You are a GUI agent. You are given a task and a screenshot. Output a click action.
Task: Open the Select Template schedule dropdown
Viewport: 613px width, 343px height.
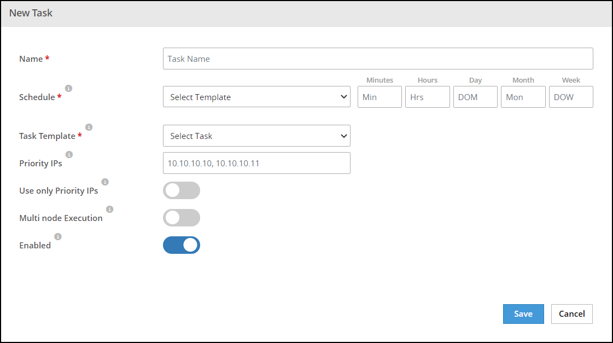click(256, 97)
